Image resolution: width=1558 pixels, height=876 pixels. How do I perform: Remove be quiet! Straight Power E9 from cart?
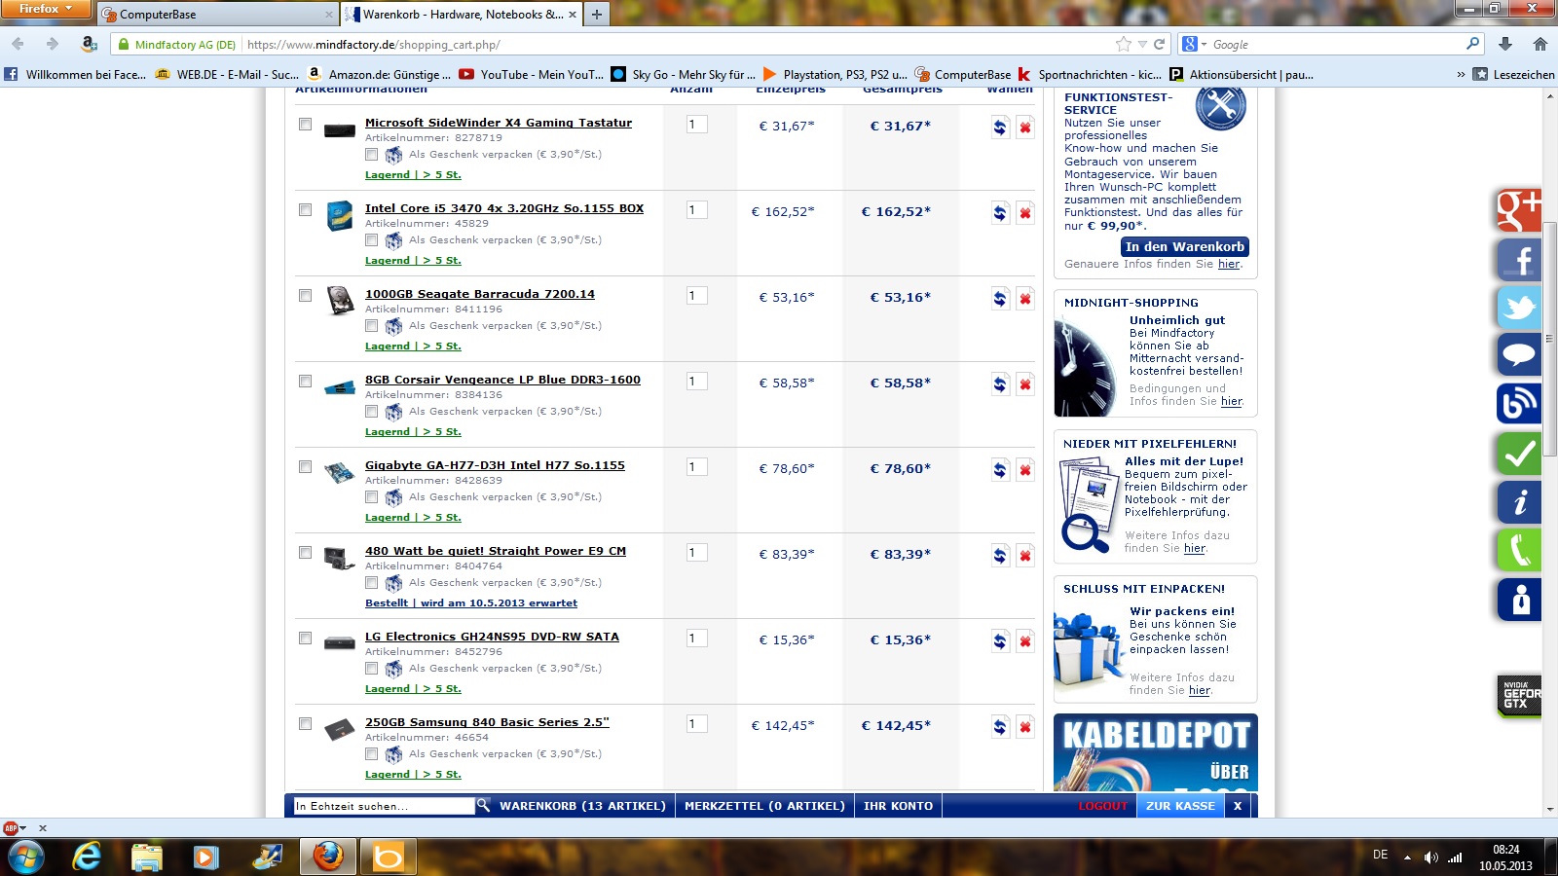click(x=1025, y=556)
